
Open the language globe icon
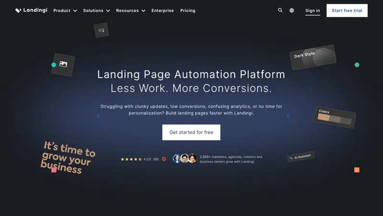coord(292,10)
